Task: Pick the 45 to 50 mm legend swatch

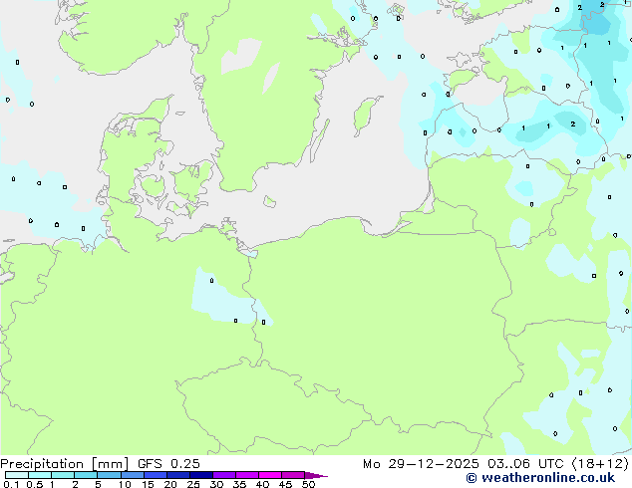Action: 293,475
